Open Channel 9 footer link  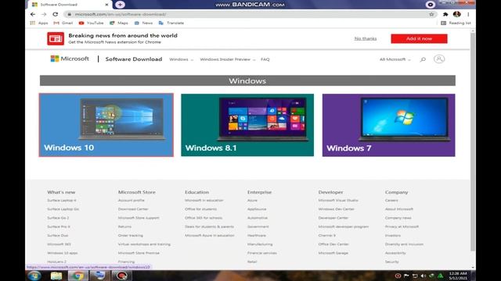pyautogui.click(x=326, y=236)
